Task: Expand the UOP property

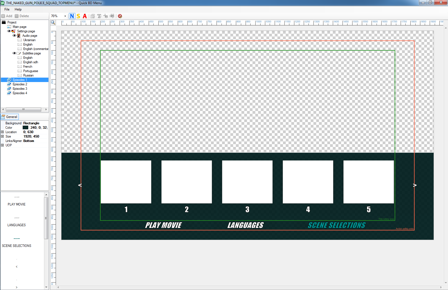Action: click(2, 145)
